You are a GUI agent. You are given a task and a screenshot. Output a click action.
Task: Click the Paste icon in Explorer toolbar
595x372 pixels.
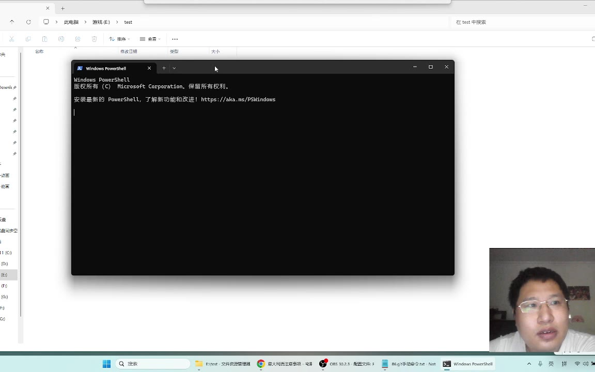pyautogui.click(x=44, y=39)
